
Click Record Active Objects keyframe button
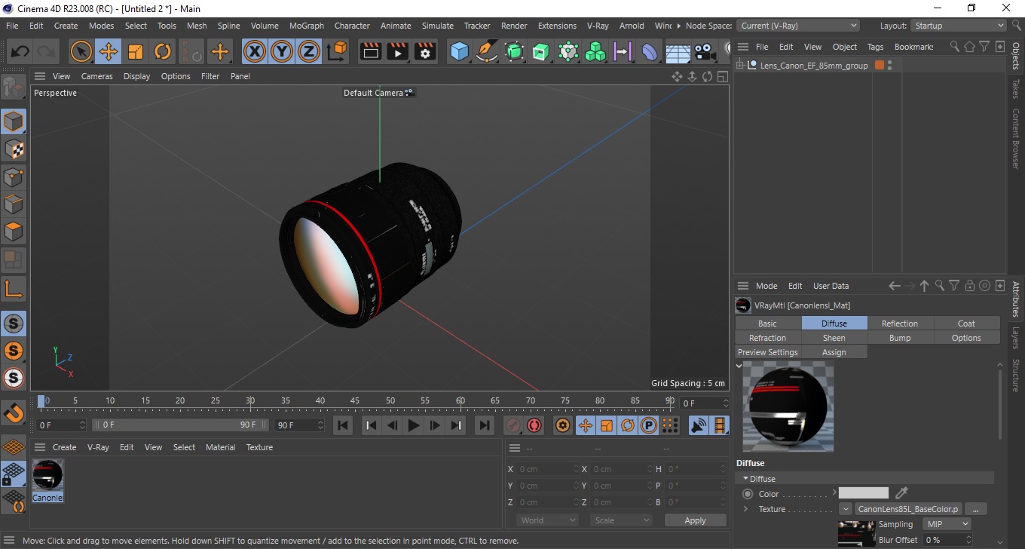coord(513,425)
